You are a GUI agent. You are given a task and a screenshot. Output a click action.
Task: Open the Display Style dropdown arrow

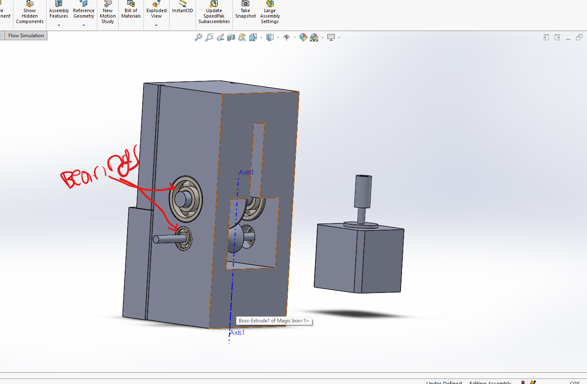click(278, 37)
